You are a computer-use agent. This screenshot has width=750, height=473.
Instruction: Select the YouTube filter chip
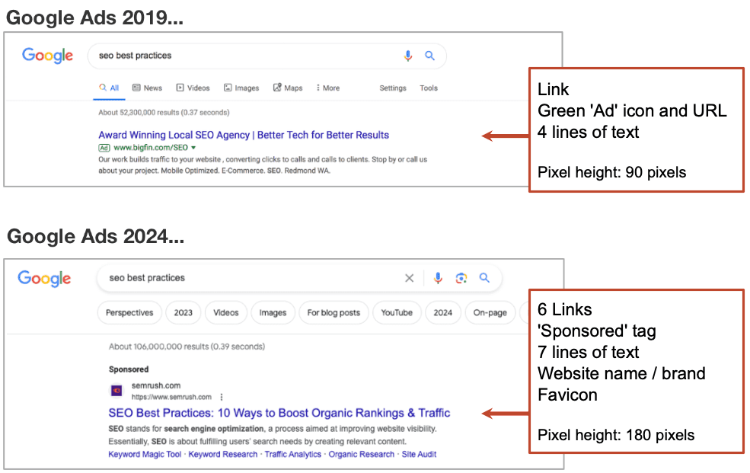397,313
